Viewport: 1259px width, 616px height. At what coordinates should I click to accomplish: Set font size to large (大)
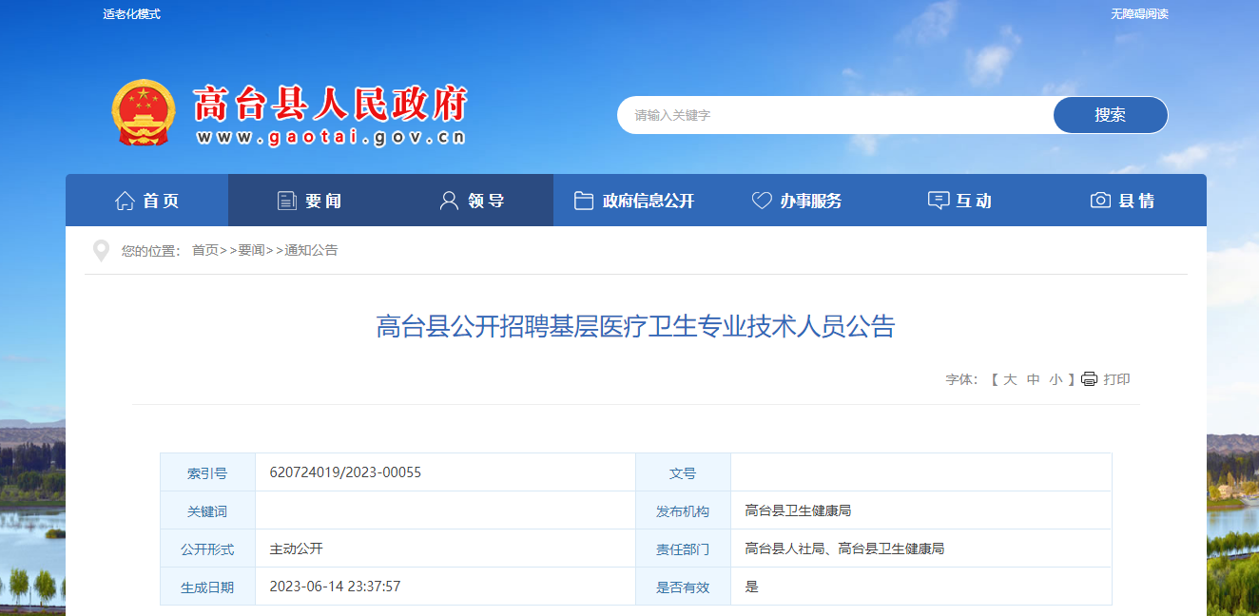click(x=1010, y=379)
